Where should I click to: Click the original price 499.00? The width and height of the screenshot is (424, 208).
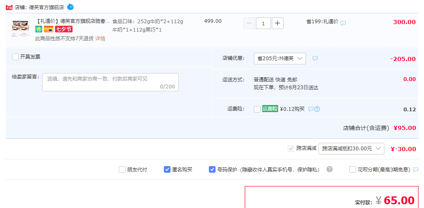213,21
